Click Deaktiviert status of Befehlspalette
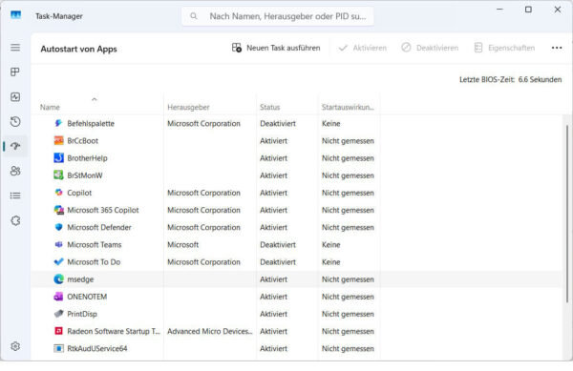 click(x=278, y=123)
